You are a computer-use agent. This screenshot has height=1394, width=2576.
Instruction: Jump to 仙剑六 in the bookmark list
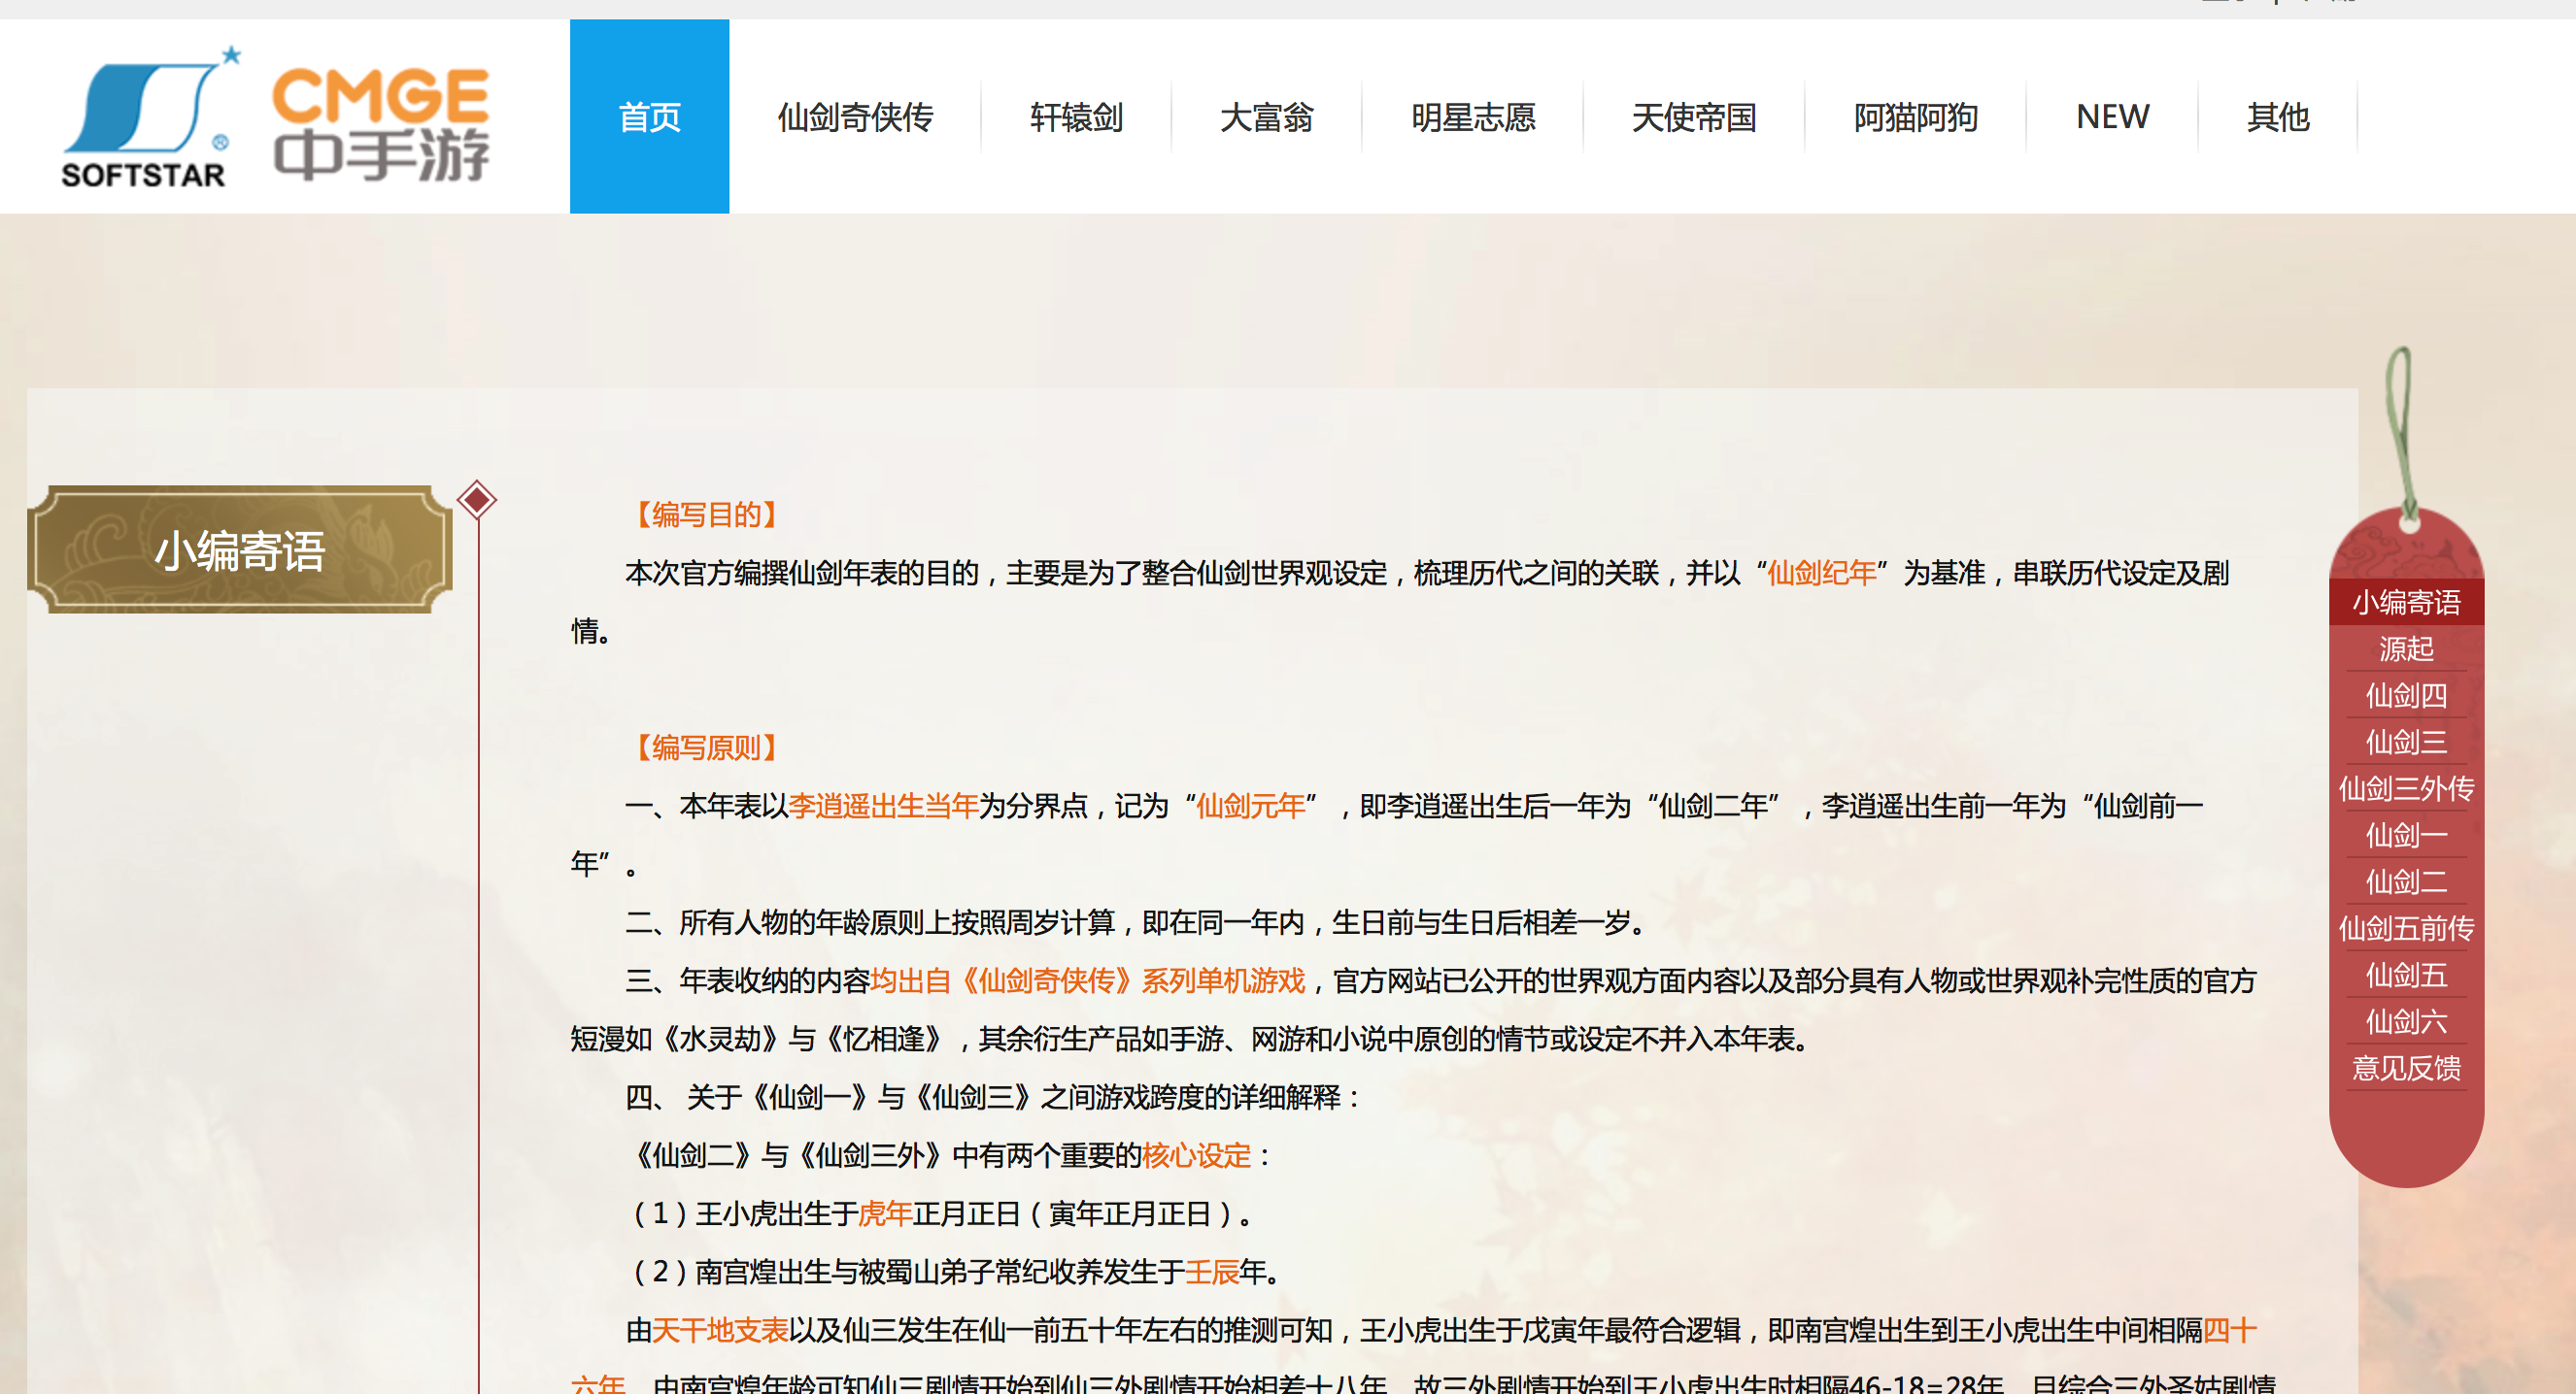point(2406,1021)
